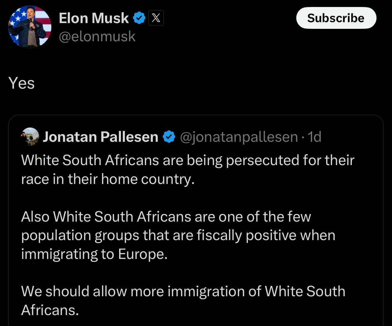
Task: Open Jonatan Pallesen's display name
Action: (x=101, y=137)
